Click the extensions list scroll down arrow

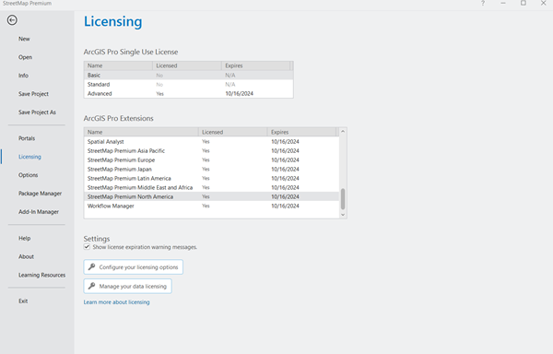click(x=343, y=215)
